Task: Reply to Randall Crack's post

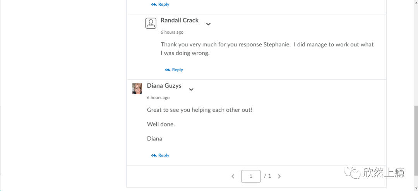Action: tap(174, 70)
